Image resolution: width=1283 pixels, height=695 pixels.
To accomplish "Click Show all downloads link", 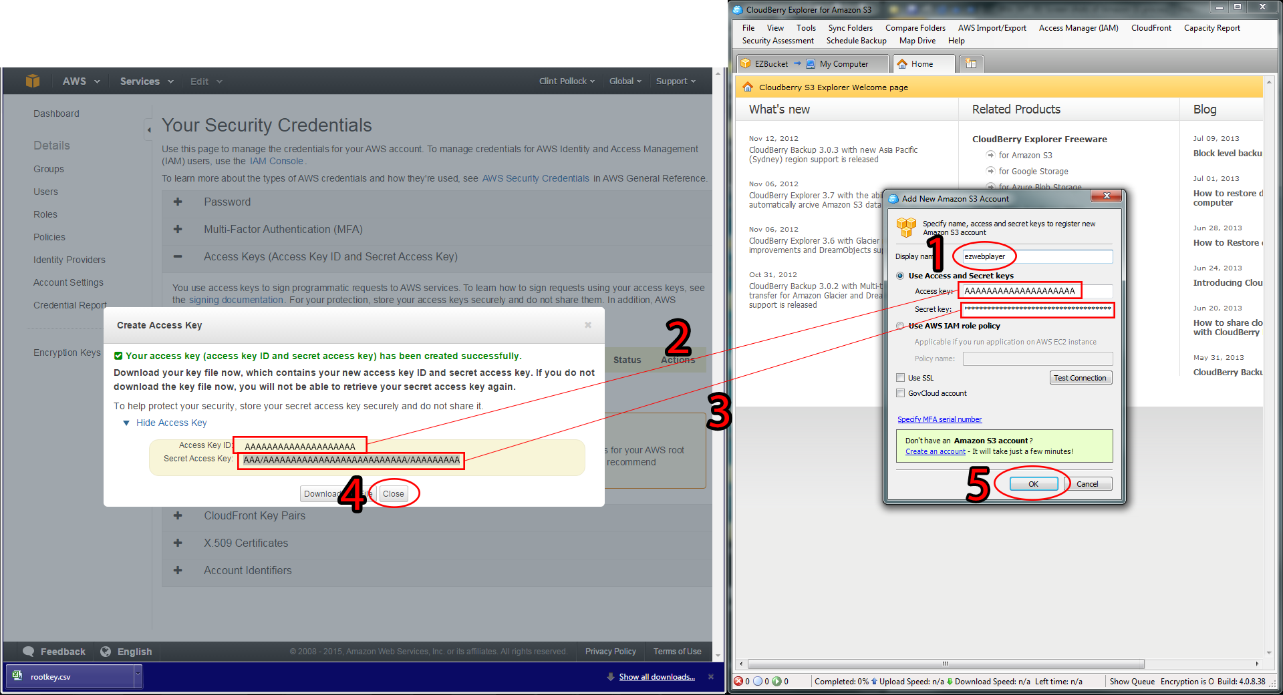I will point(657,677).
